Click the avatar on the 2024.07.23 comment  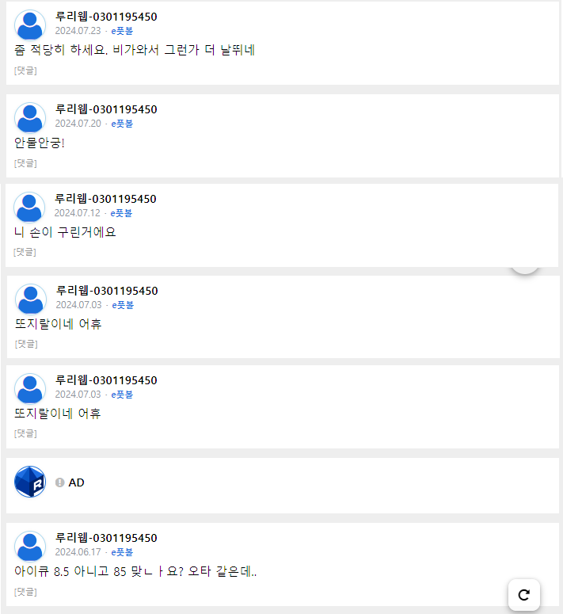(30, 25)
